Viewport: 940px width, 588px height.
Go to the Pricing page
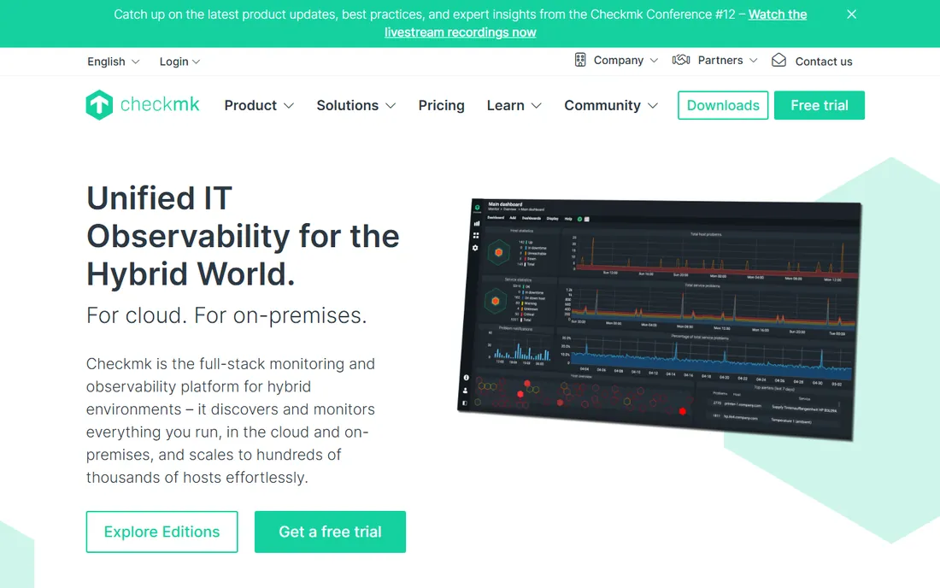441,105
